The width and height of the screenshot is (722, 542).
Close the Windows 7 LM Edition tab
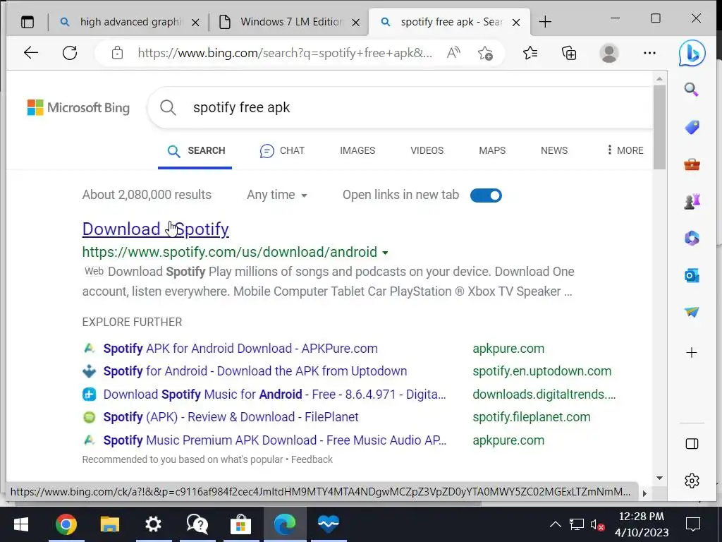tap(356, 22)
